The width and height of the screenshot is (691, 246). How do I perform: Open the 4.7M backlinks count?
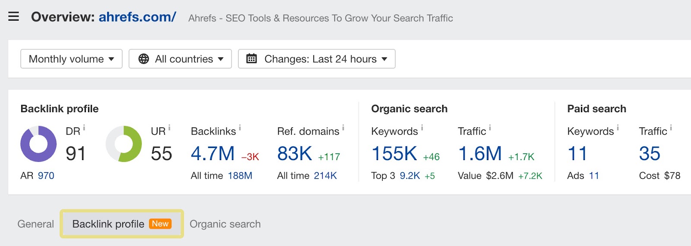(x=213, y=154)
